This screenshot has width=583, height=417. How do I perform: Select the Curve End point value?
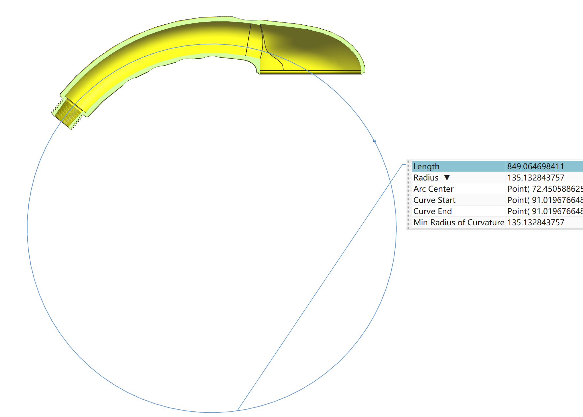pos(545,211)
